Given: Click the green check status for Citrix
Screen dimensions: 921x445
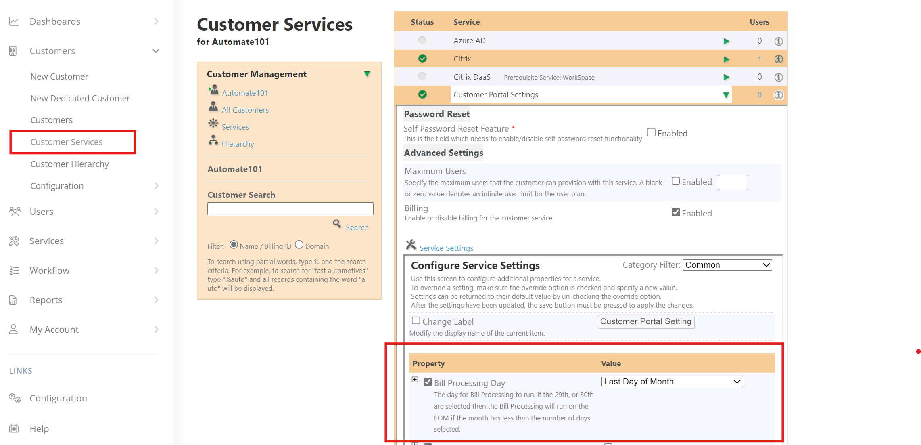Looking at the screenshot, I should [422, 59].
